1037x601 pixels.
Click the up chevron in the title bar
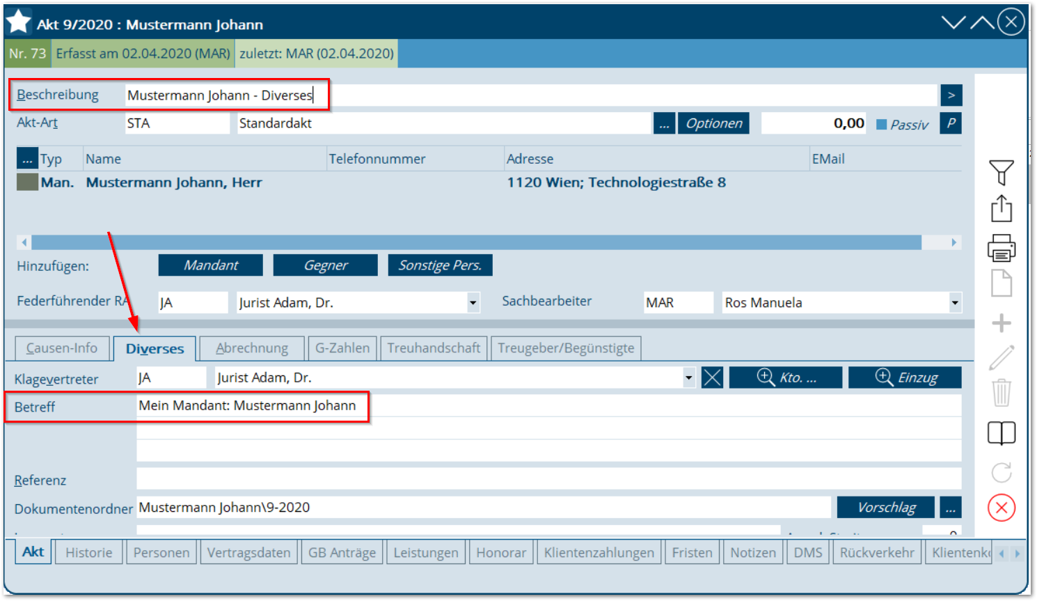pyautogui.click(x=982, y=22)
